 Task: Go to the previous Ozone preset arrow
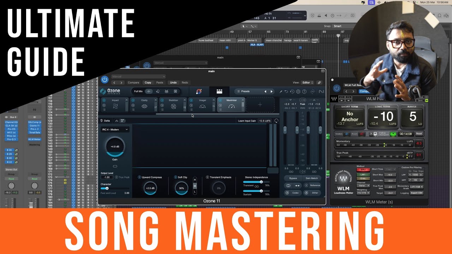[266, 91]
